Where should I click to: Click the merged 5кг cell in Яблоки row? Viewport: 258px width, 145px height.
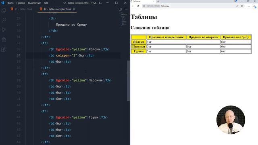pyautogui.click(x=183, y=42)
